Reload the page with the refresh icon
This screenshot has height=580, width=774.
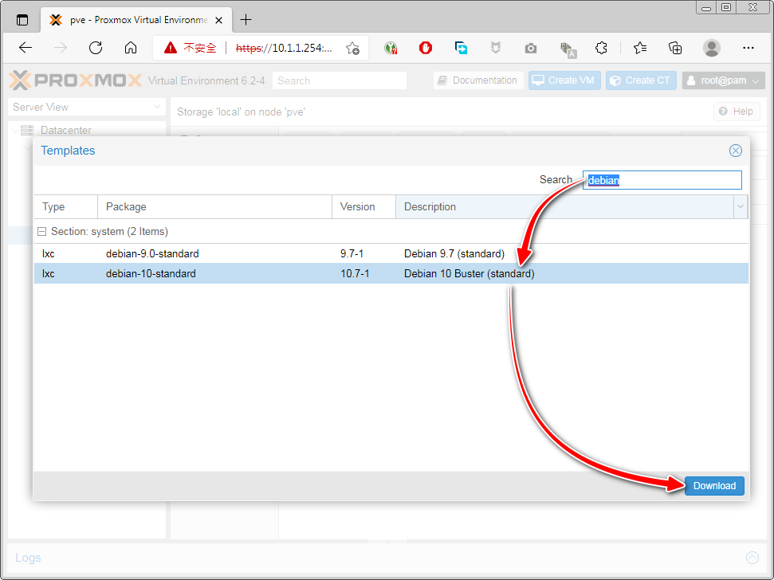[96, 48]
